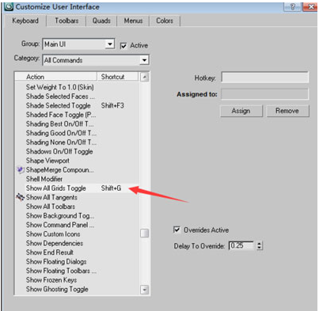The image size is (319, 311).
Task: Select 'Show Dependencies' action
Action: [55, 243]
